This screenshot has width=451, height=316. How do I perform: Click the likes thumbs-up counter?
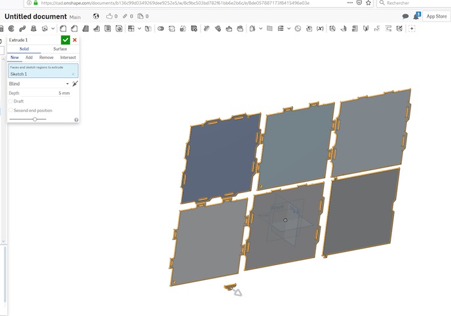[111, 16]
